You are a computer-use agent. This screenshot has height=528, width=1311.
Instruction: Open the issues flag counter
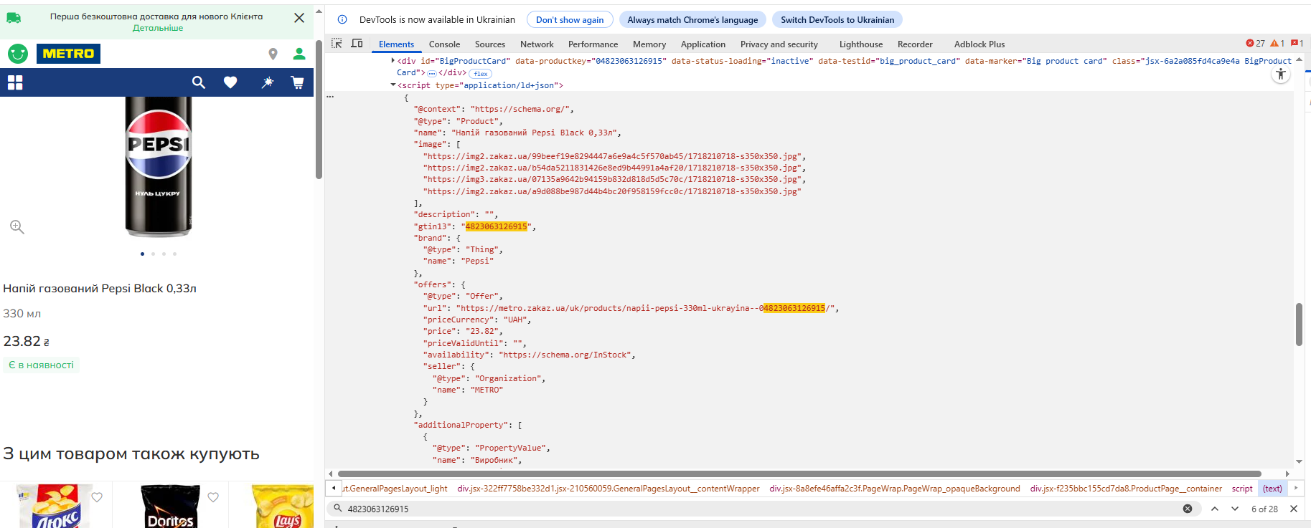(x=1297, y=44)
